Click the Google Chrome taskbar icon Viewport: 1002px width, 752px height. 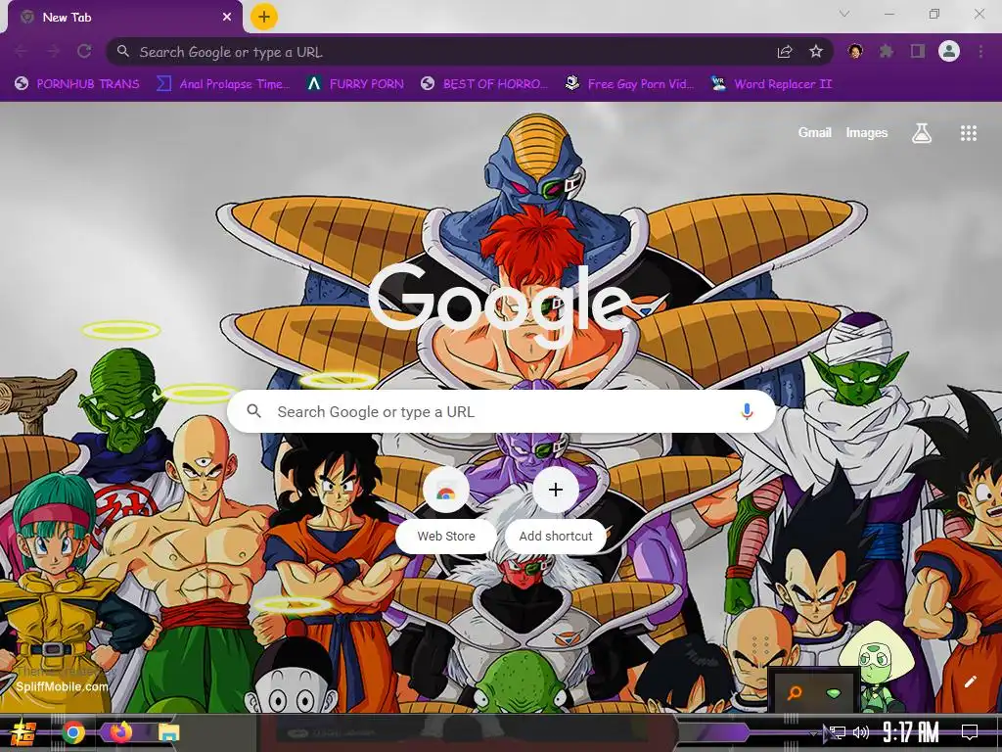(x=73, y=732)
